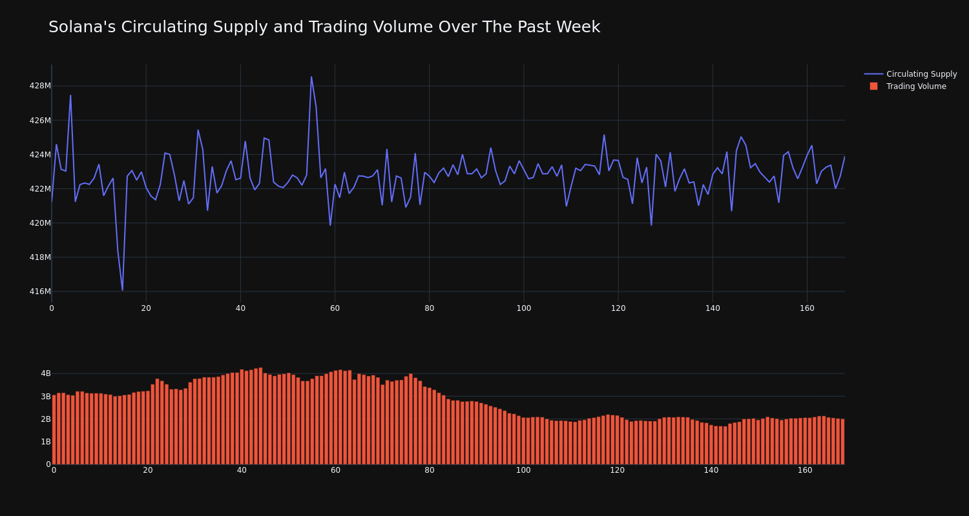This screenshot has width=969, height=516.
Task: Click x-axis label 60 under supply chart
Action: [335, 308]
